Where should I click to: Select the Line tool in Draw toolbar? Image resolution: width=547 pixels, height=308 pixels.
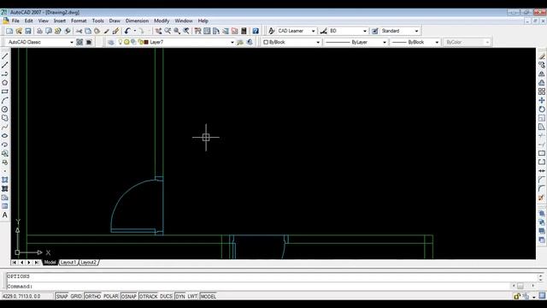pyautogui.click(x=5, y=56)
